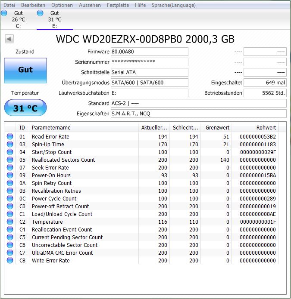Select the Power-On Hours parameter name
The width and height of the screenshot is (291, 299).
[51, 175]
